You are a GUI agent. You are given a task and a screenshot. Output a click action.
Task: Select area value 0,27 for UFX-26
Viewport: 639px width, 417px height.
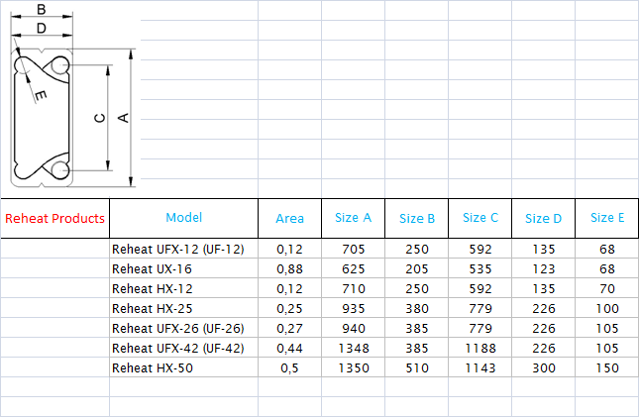tap(289, 328)
